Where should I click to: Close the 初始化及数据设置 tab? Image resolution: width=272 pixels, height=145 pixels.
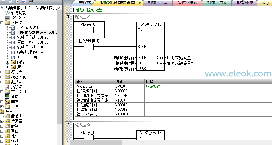coord(140,3)
